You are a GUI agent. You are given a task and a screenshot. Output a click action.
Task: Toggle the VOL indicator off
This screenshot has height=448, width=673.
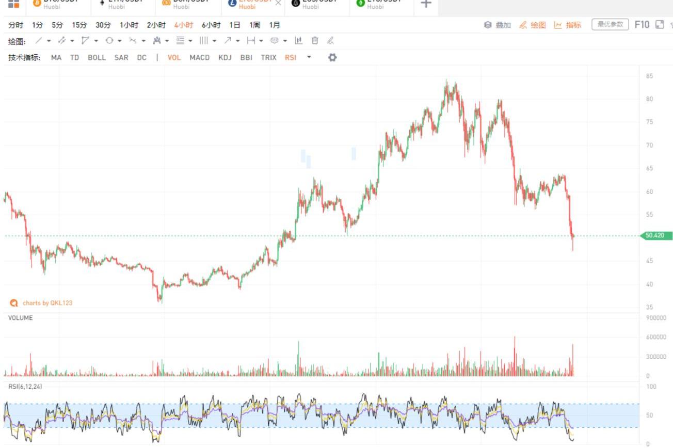coord(174,57)
